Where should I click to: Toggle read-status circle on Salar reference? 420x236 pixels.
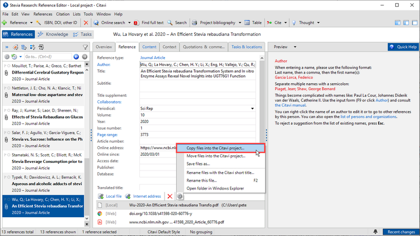pyautogui.click(x=9, y=133)
